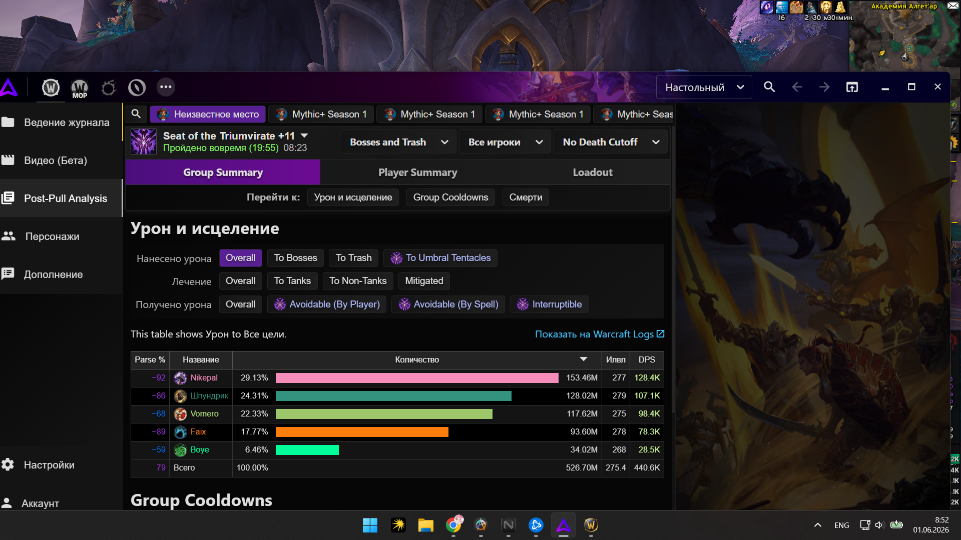The image size is (961, 540).
Task: Click Nikepal's pink damage bar
Action: click(x=417, y=378)
